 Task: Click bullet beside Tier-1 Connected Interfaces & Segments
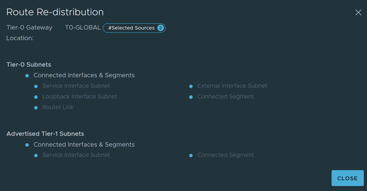coord(27,145)
